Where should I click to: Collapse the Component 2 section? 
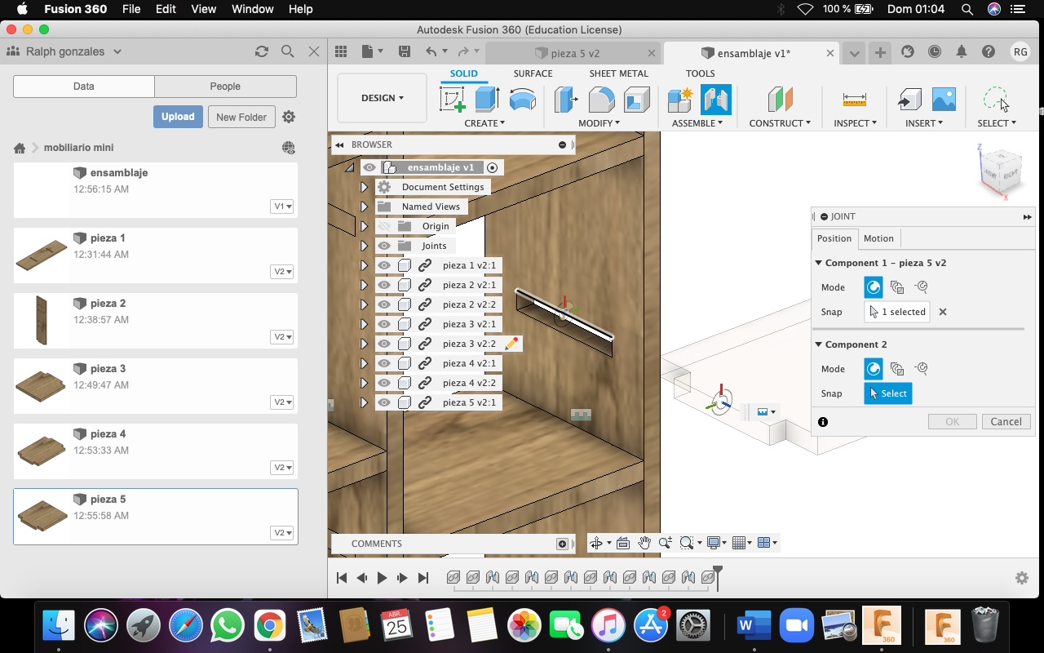pyautogui.click(x=819, y=344)
